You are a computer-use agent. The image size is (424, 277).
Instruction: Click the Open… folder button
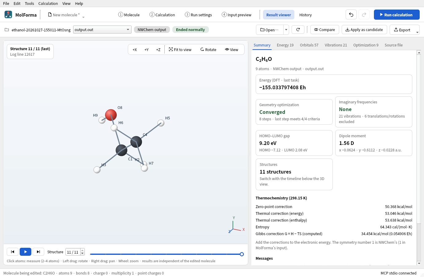point(269,30)
